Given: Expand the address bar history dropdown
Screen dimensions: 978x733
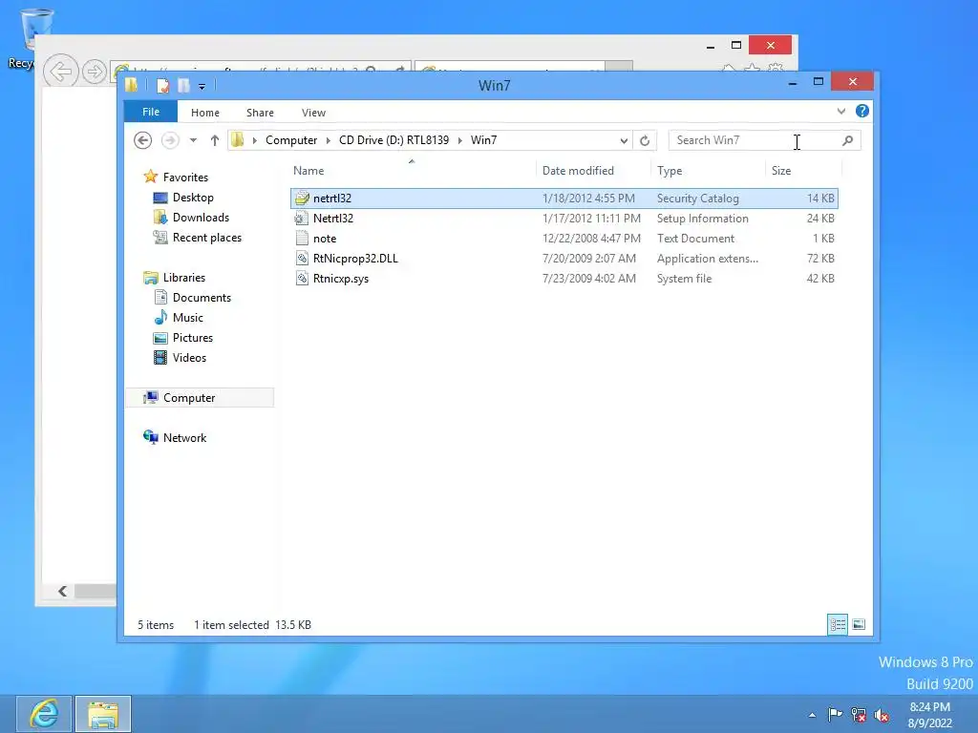Looking at the screenshot, I should [x=624, y=140].
